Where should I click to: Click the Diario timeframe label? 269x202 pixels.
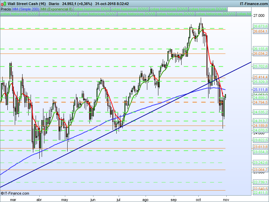tap(54, 4)
